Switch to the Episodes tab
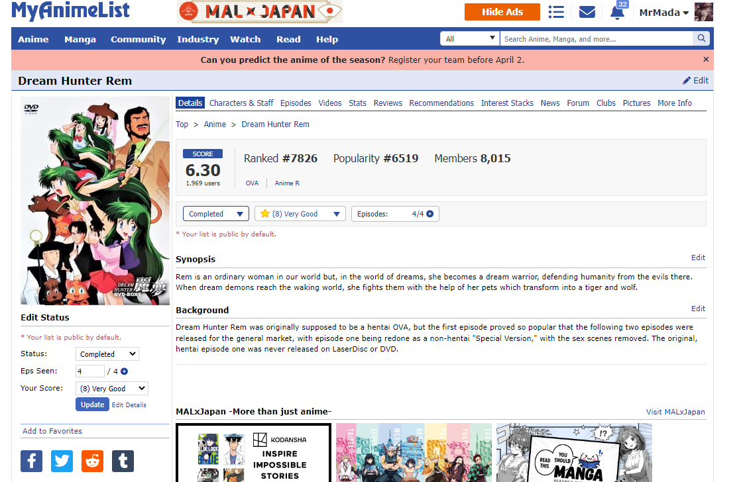743x482 pixels. [x=296, y=103]
